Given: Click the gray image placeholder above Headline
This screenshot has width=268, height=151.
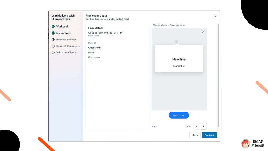Looking at the screenshot, I should 176,42.
